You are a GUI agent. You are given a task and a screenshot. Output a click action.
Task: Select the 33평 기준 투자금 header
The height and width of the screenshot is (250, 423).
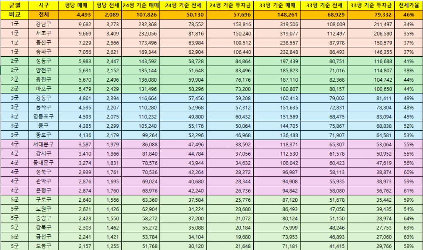click(371, 5)
